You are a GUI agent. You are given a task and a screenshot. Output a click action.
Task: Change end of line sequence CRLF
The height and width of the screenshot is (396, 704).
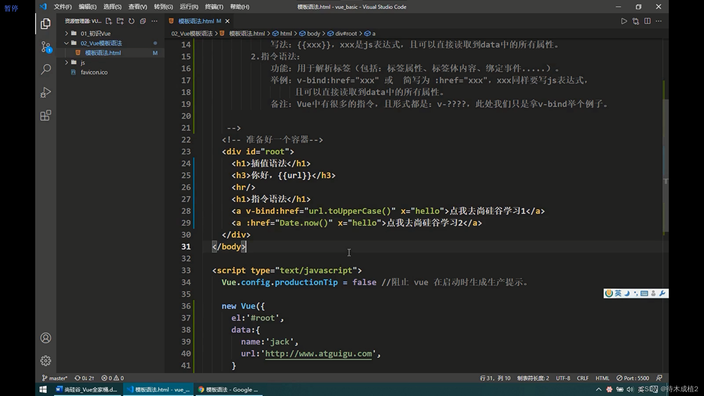[x=583, y=378]
